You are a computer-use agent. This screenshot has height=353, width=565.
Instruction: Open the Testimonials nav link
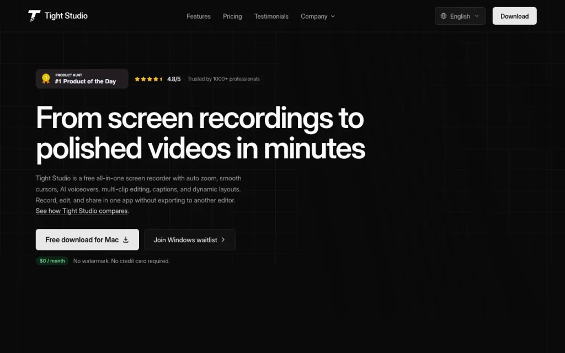[x=271, y=16]
